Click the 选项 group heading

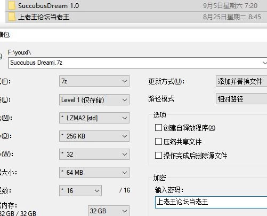click(159, 115)
